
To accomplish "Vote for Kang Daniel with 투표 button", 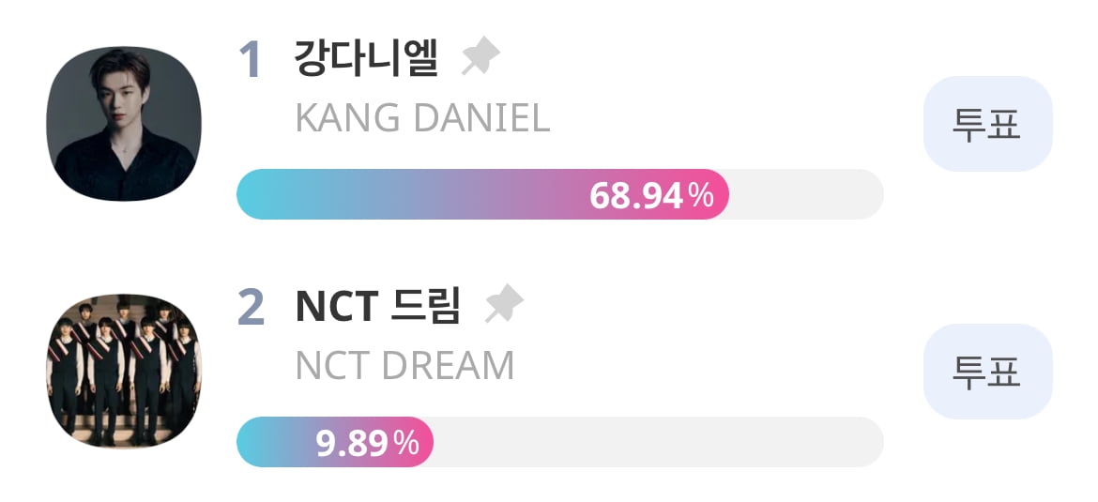I will click(x=987, y=124).
